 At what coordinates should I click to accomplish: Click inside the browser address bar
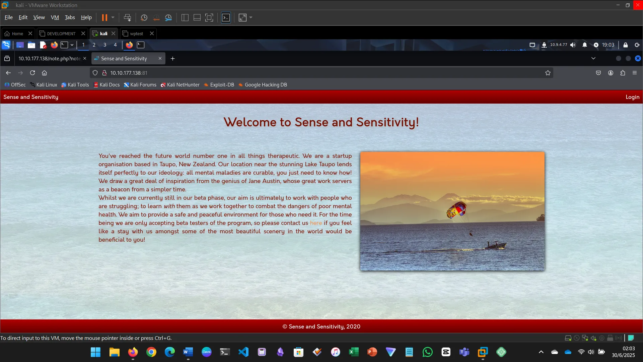coord(234,73)
